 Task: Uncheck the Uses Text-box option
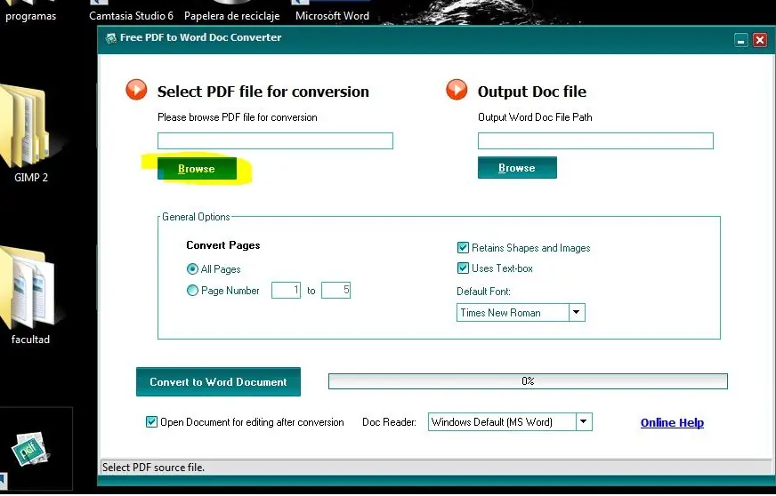coord(463,268)
